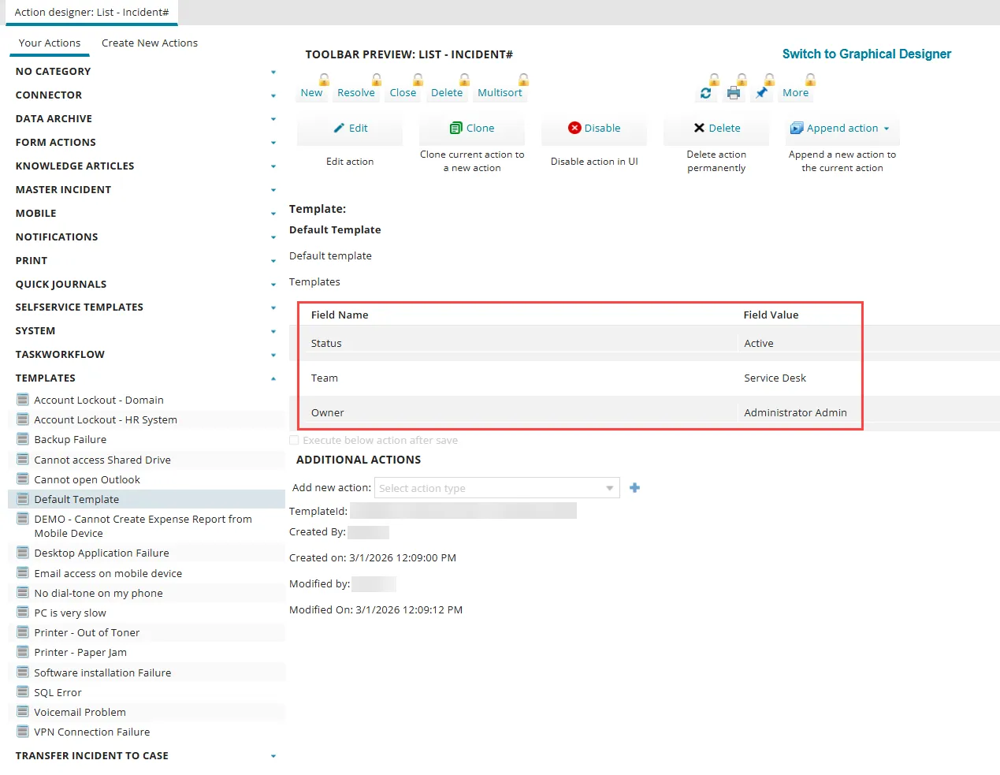The height and width of the screenshot is (775, 1000).
Task: Click the Delete action permanently button
Action: [x=716, y=129]
